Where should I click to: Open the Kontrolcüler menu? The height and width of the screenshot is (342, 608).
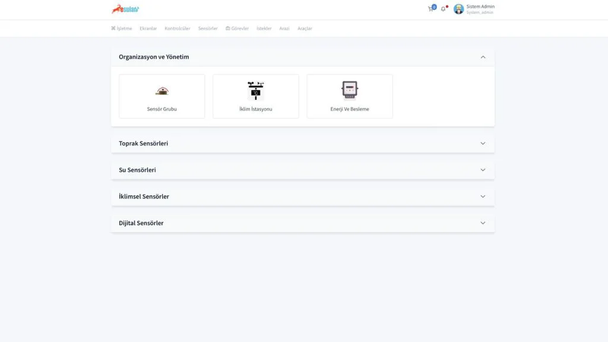178,28
